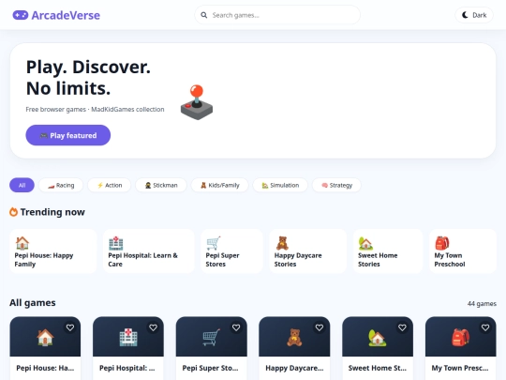Click 'Free browser games · MadKidGames collection' text
Viewport: 506px width, 380px height.
tap(95, 109)
